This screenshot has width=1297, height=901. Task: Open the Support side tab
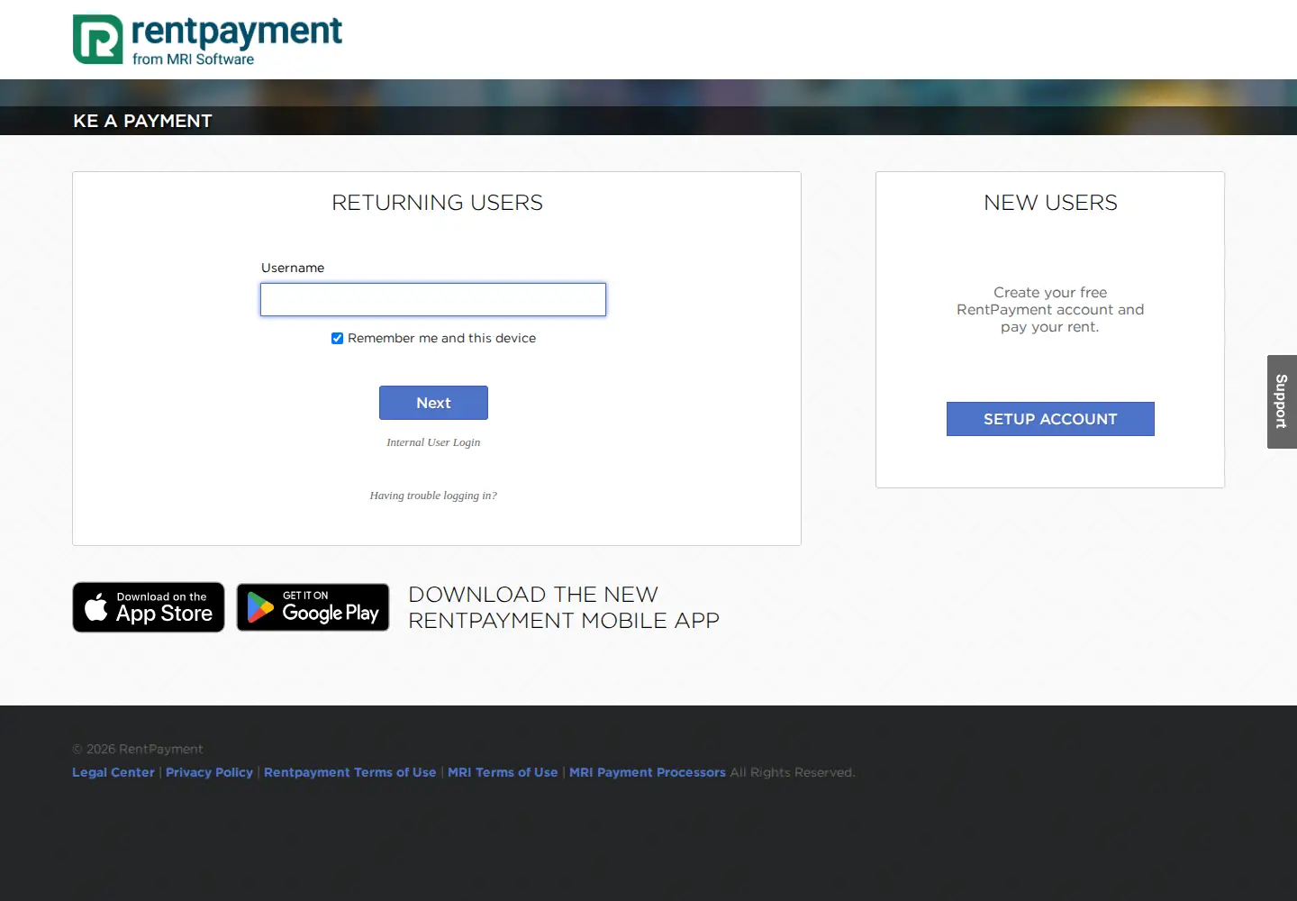click(x=1282, y=402)
